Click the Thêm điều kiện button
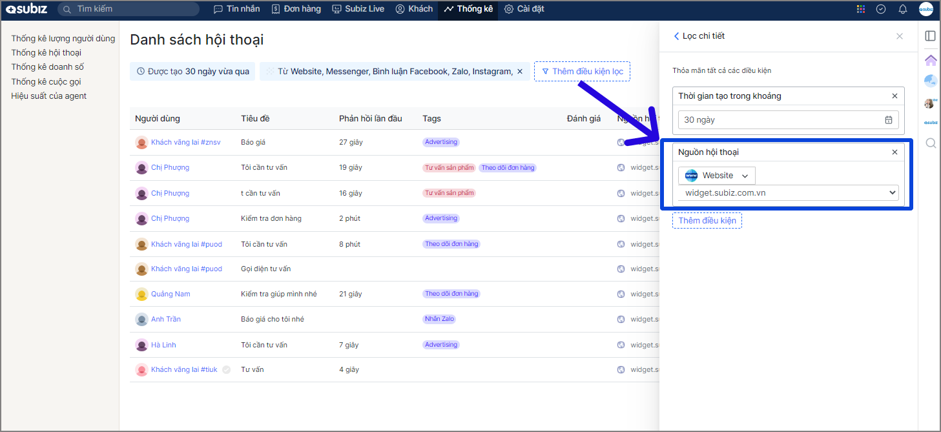Screen dimensions: 941x432 [x=707, y=221]
